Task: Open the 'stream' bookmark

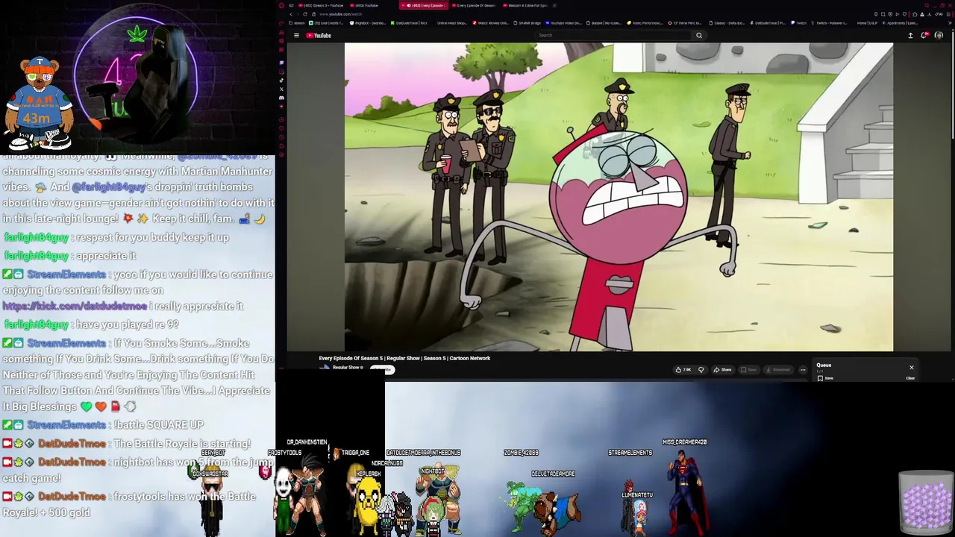Action: [296, 23]
